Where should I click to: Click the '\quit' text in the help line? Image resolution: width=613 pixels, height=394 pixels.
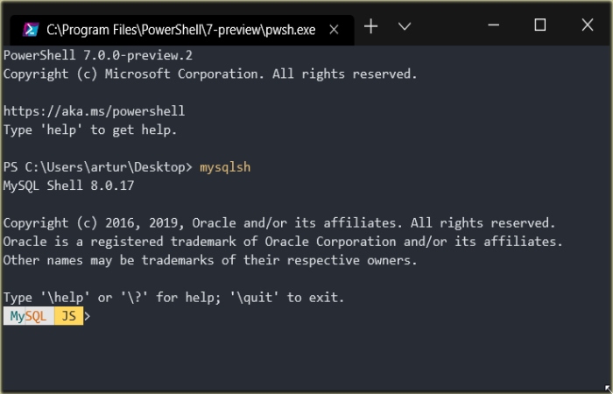255,298
